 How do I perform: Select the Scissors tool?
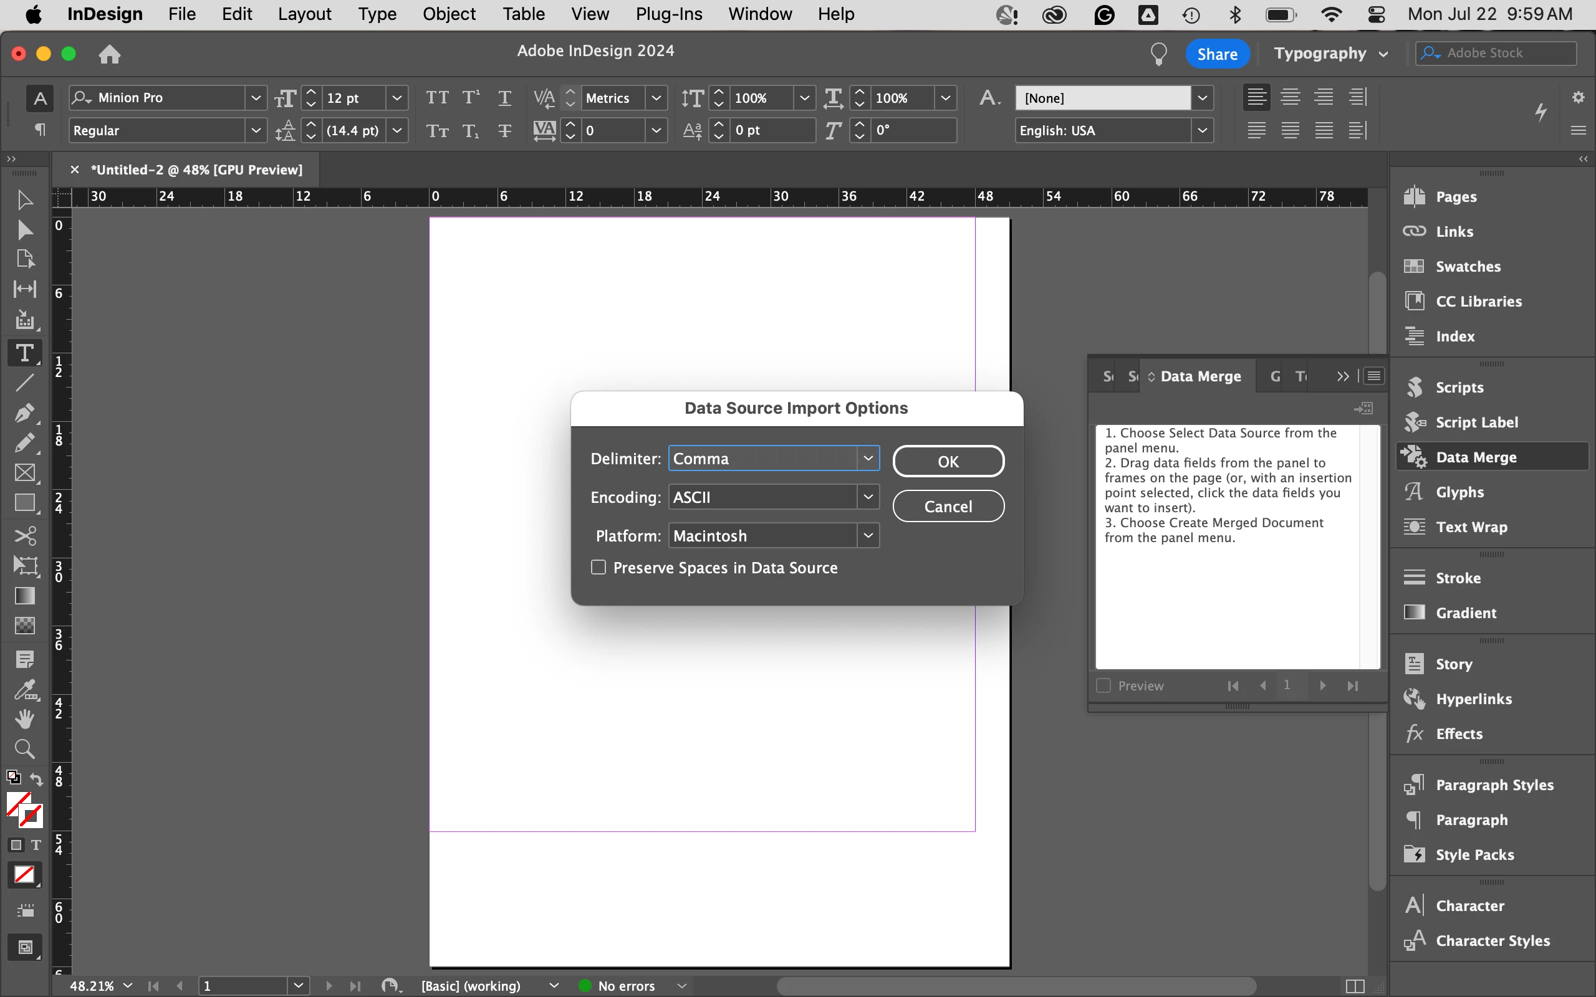click(x=24, y=535)
